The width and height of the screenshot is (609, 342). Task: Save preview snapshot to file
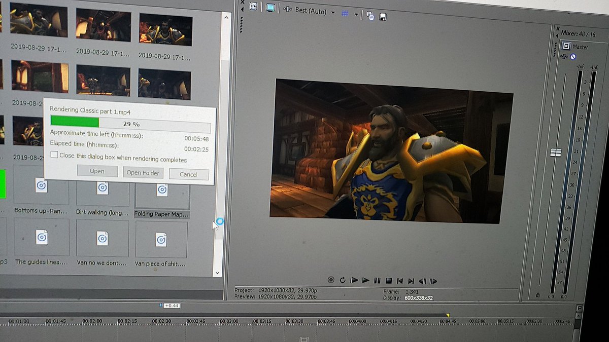pyautogui.click(x=383, y=17)
